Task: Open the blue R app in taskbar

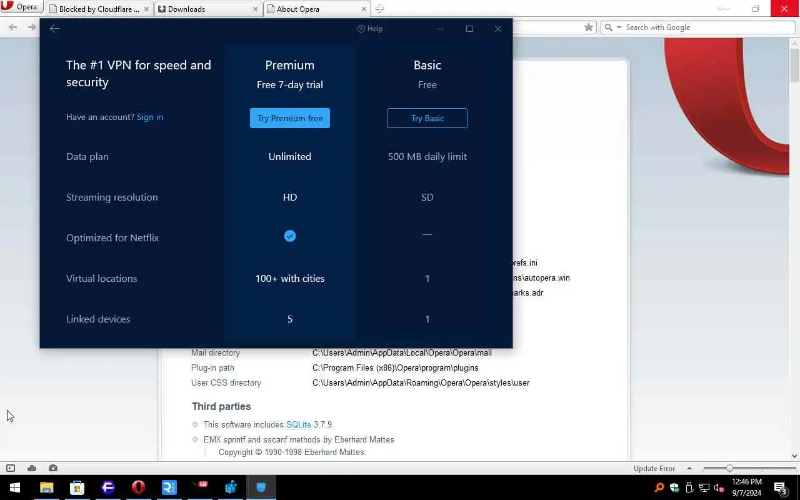Action: pos(169,487)
